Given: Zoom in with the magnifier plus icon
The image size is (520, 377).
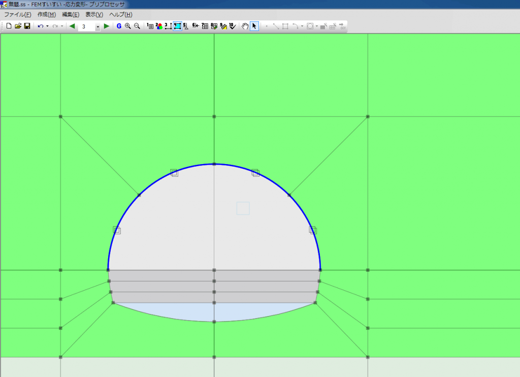Looking at the screenshot, I should 127,26.
